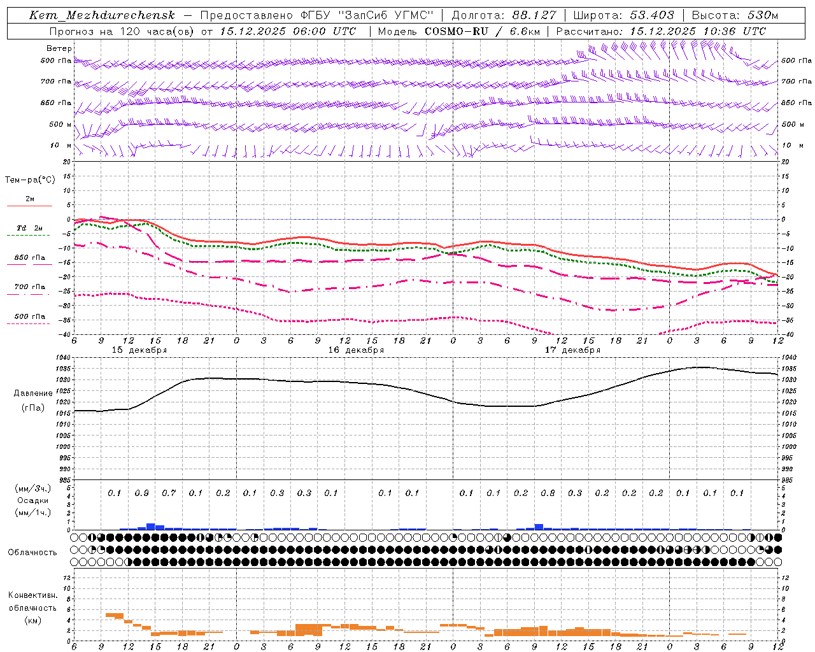The height and width of the screenshot is (652, 815).
Task: Click the 'Облачность' cloud cover label
Action: click(x=32, y=552)
